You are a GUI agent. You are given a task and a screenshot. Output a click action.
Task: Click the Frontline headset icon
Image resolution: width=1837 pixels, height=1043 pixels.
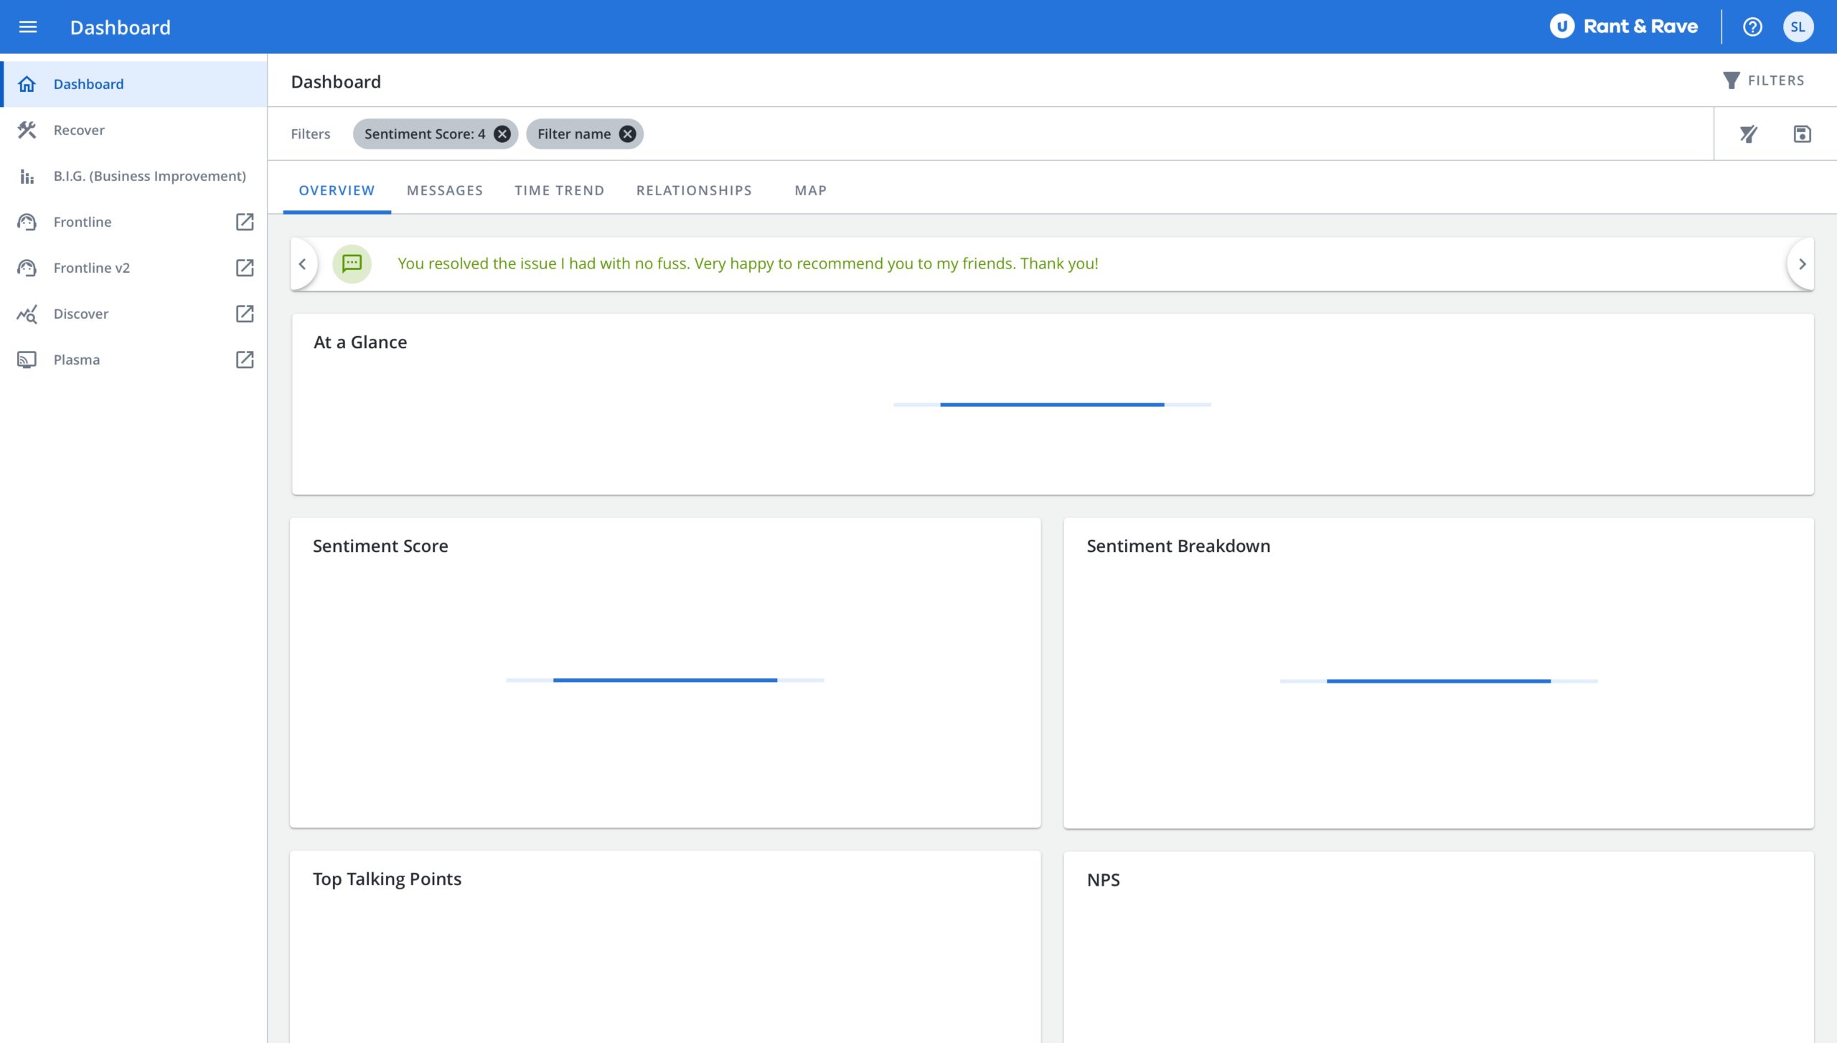[x=27, y=222]
